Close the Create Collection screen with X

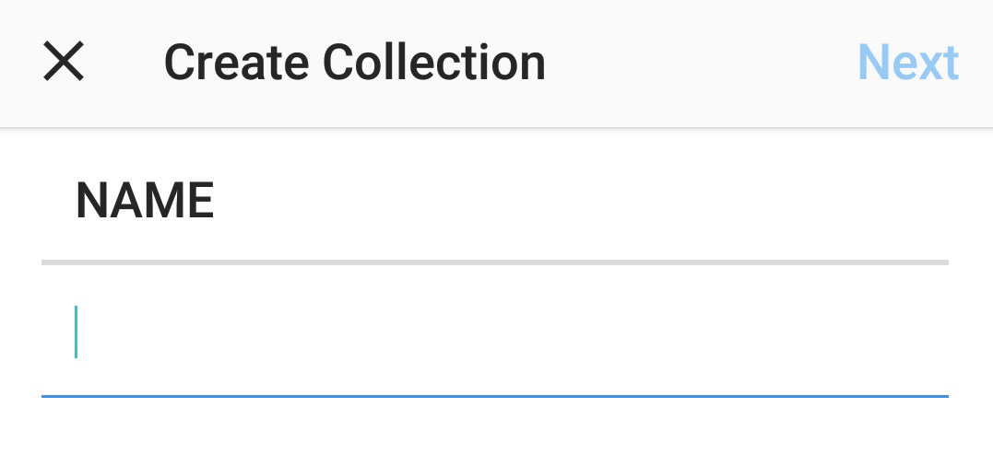pos(64,62)
